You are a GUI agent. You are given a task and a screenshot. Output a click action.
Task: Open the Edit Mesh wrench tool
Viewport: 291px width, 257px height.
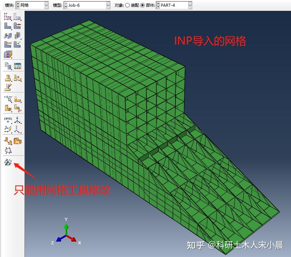coord(8,162)
